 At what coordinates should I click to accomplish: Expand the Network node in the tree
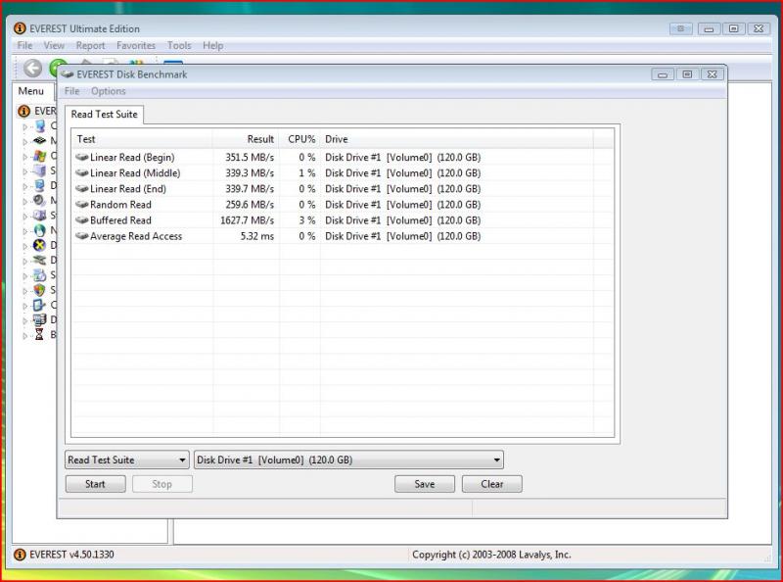(x=25, y=231)
